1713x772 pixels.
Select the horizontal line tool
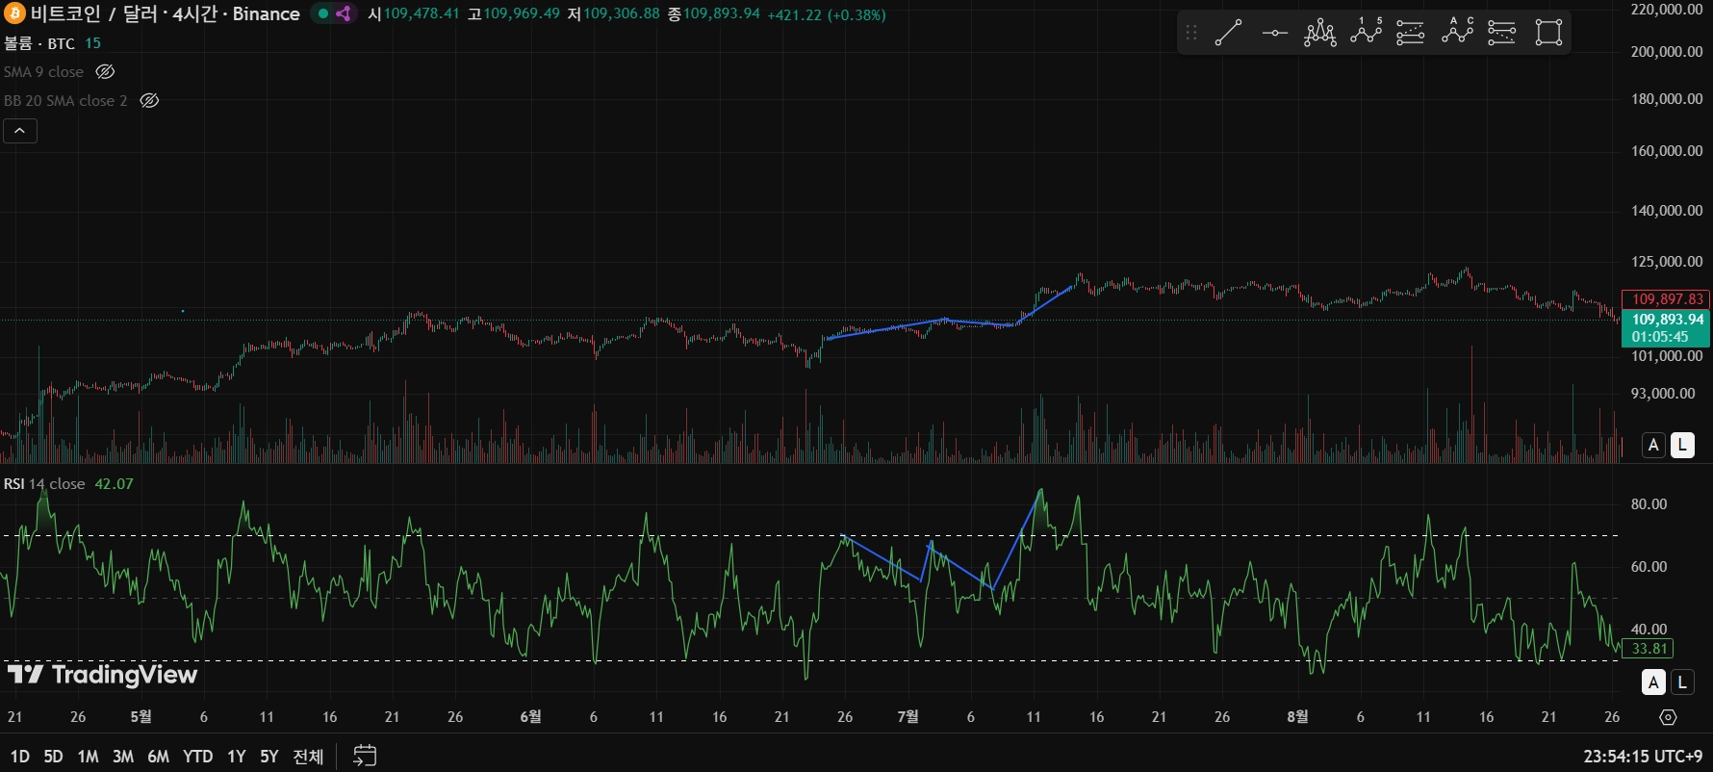(1274, 33)
